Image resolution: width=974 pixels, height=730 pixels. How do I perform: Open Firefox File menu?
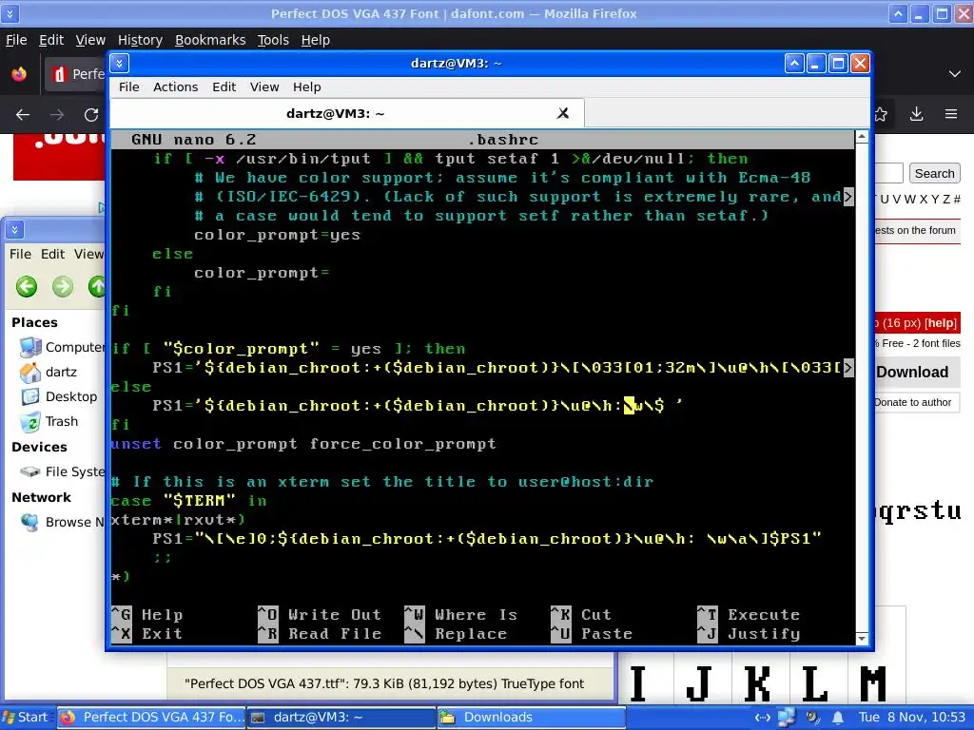16,40
